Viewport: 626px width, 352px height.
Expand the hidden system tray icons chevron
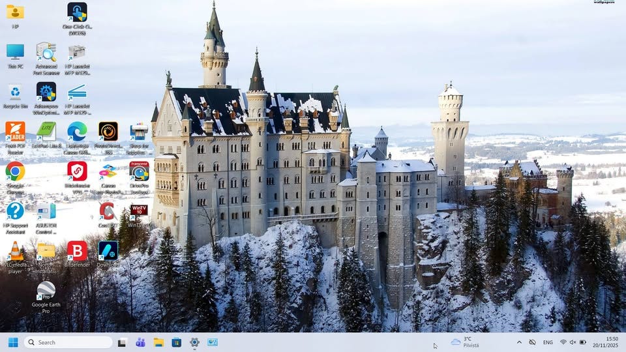(519, 342)
